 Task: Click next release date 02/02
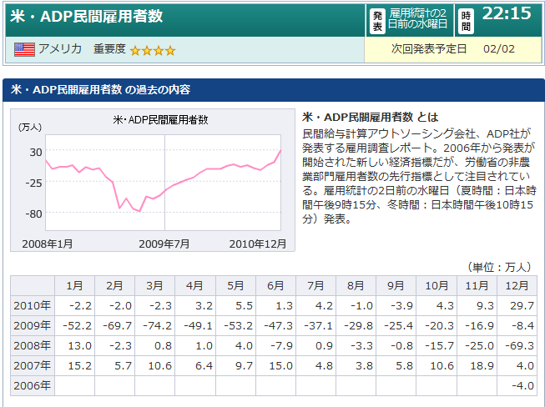[499, 49]
